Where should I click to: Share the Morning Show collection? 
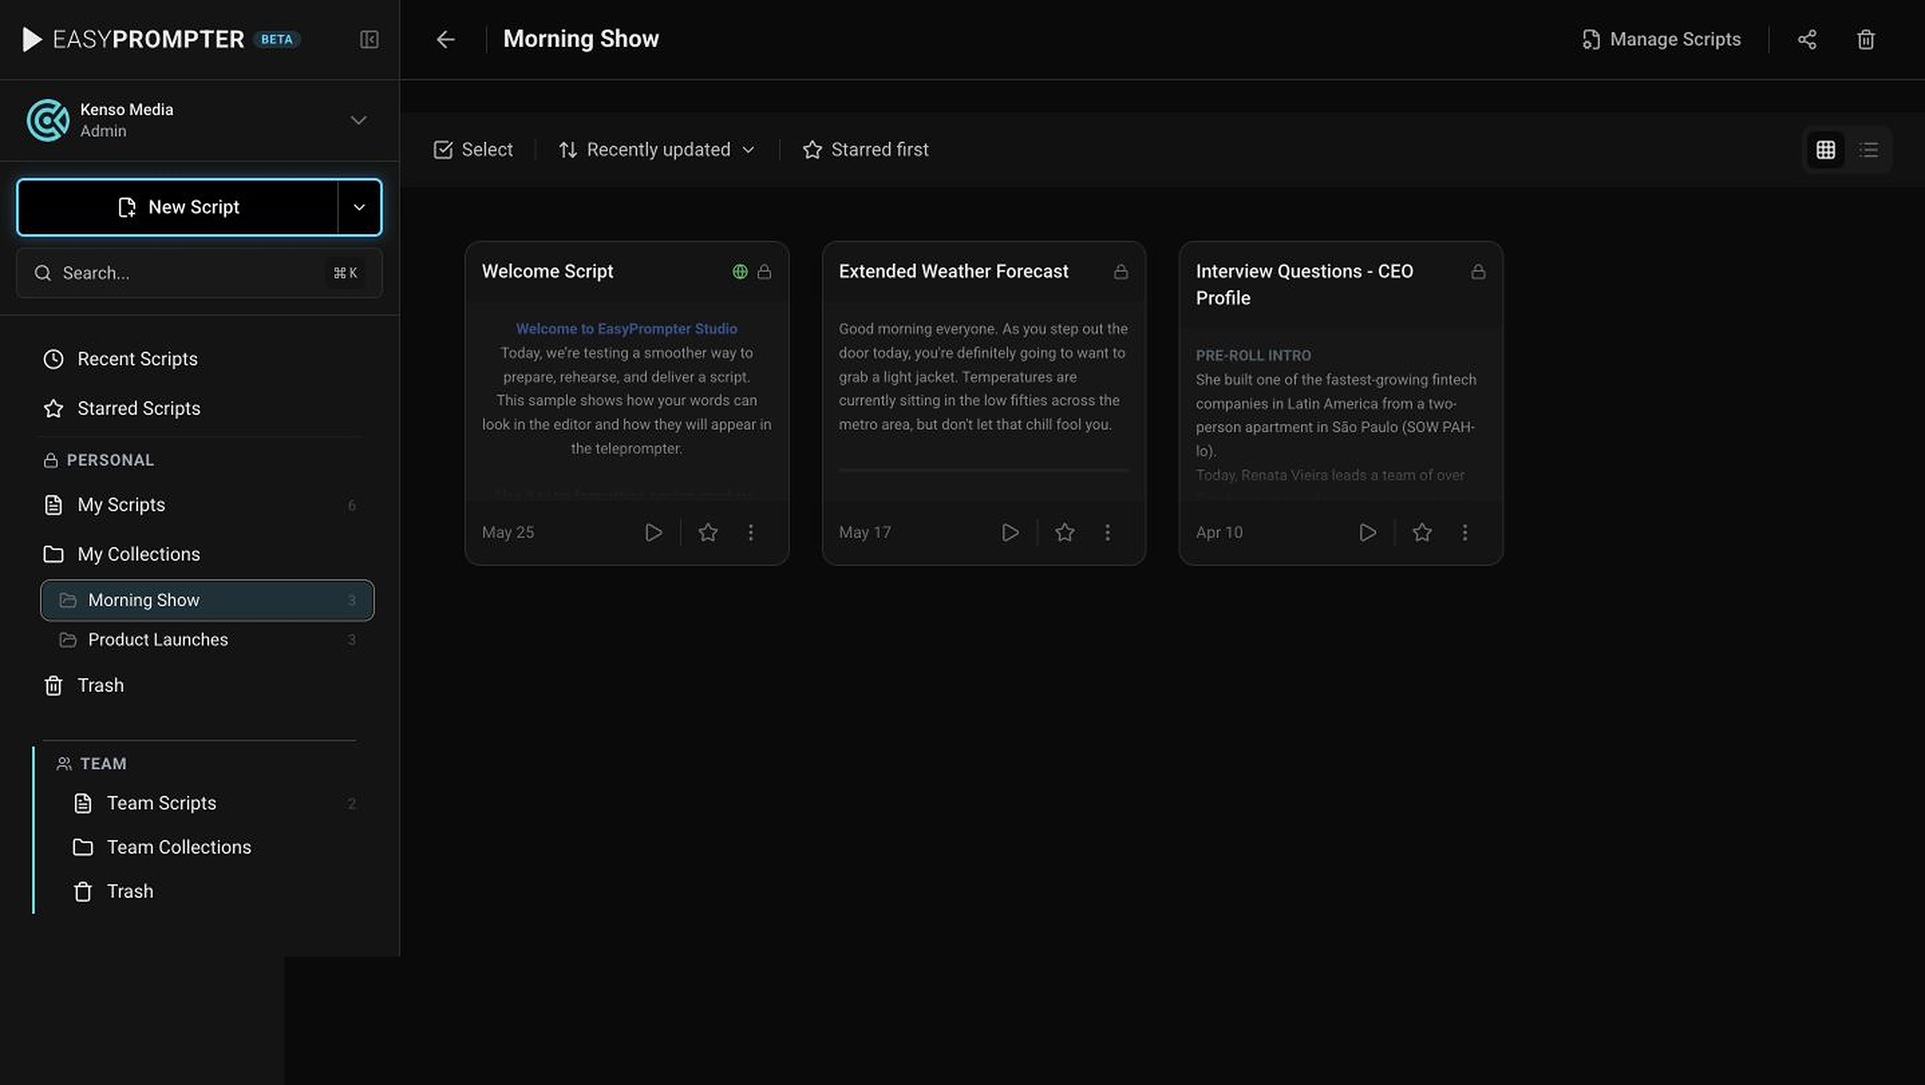pyautogui.click(x=1807, y=39)
